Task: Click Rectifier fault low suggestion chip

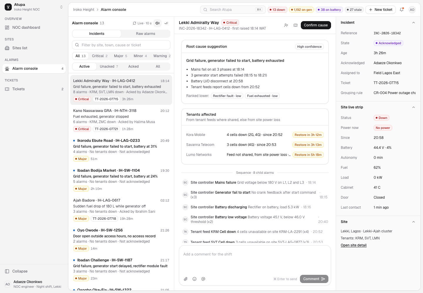Action: click(x=227, y=96)
